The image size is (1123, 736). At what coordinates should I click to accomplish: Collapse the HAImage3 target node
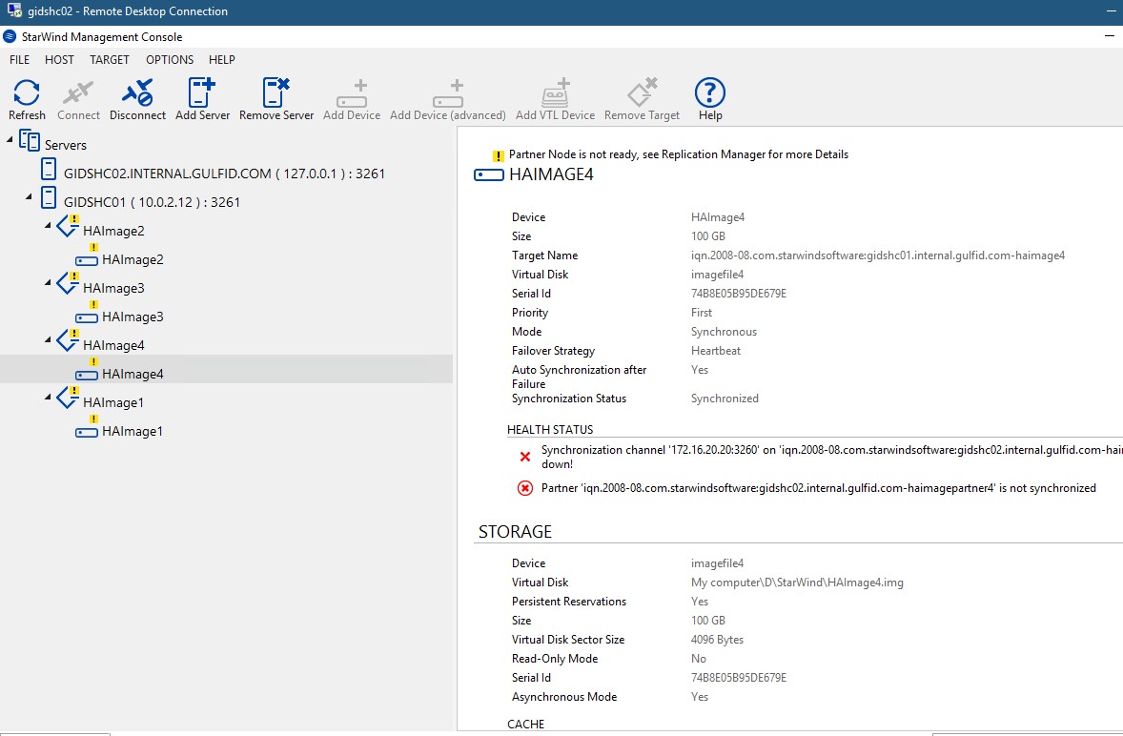pos(48,282)
